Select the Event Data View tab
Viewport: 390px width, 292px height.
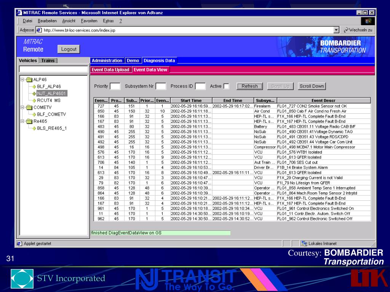(x=150, y=70)
